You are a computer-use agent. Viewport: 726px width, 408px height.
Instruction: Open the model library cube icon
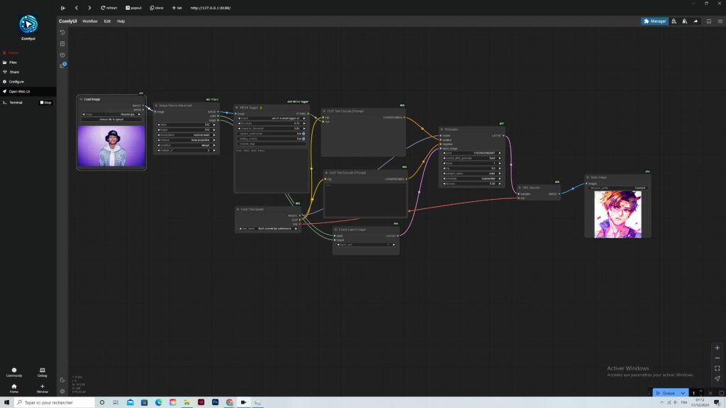[62, 55]
